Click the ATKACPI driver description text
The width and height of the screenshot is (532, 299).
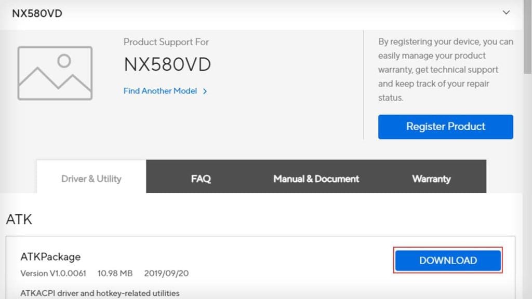[100, 293]
